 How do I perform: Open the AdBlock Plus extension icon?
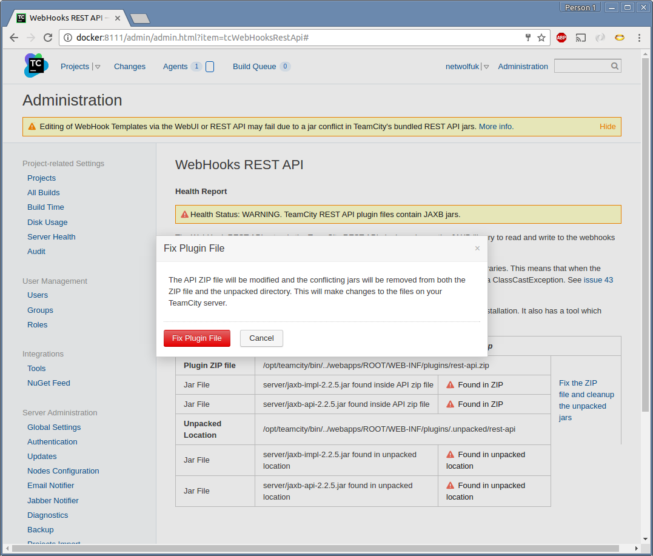tap(561, 38)
